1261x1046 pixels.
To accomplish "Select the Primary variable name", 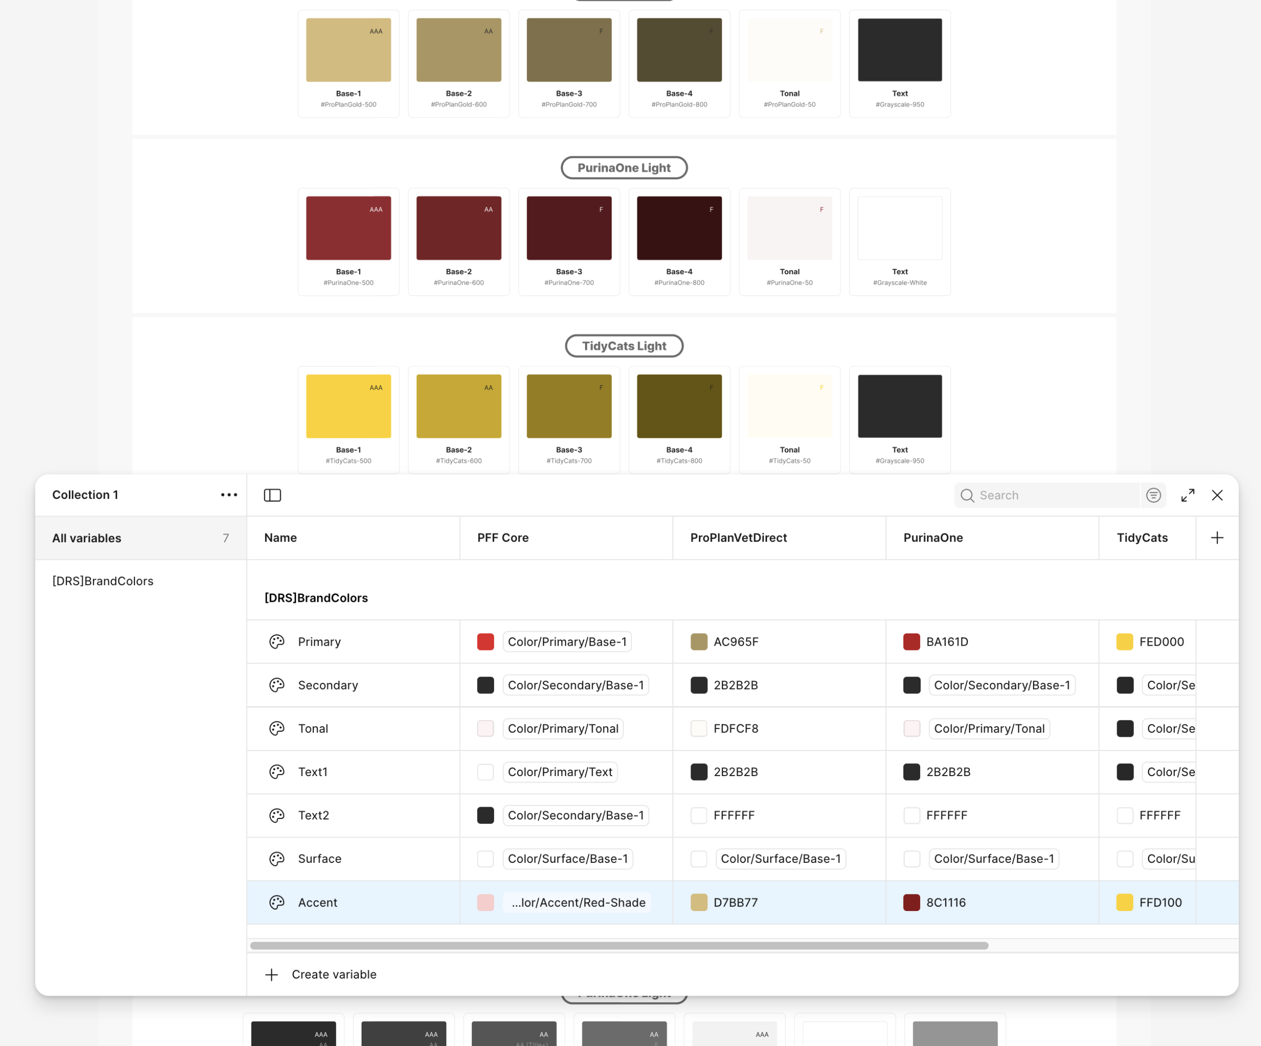I will [320, 641].
